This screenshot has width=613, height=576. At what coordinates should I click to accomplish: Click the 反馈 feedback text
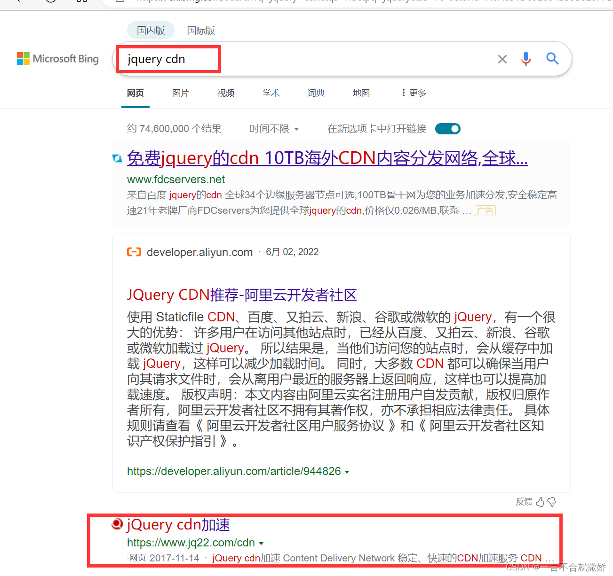524,502
